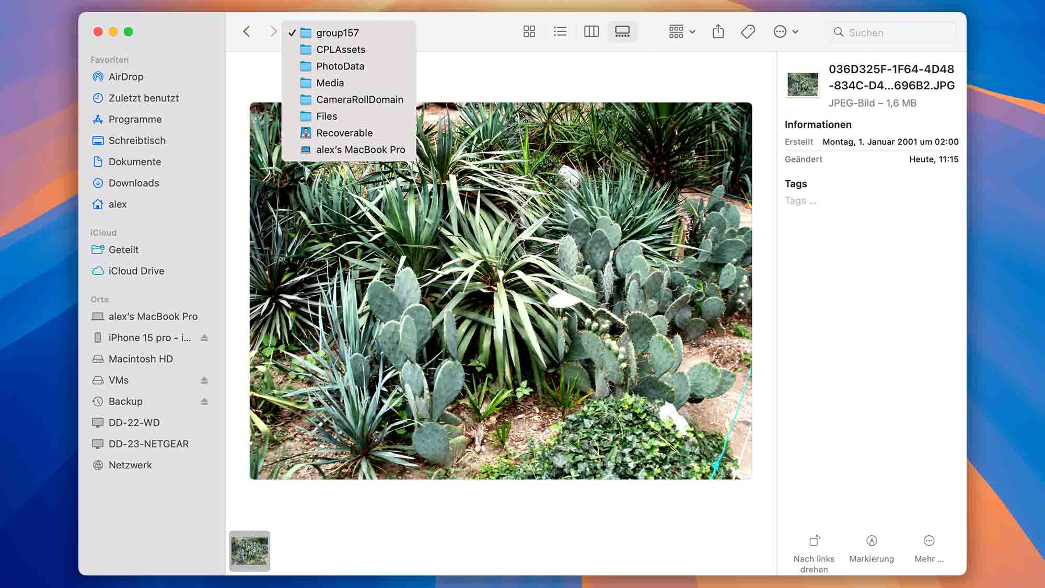
Task: Open the alex home folder
Action: [x=152, y=204]
